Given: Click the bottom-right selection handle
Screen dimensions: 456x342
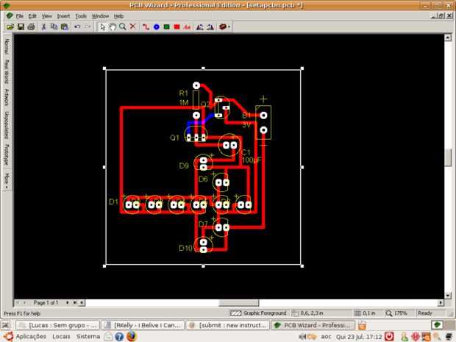Looking at the screenshot, I should coord(302,266).
